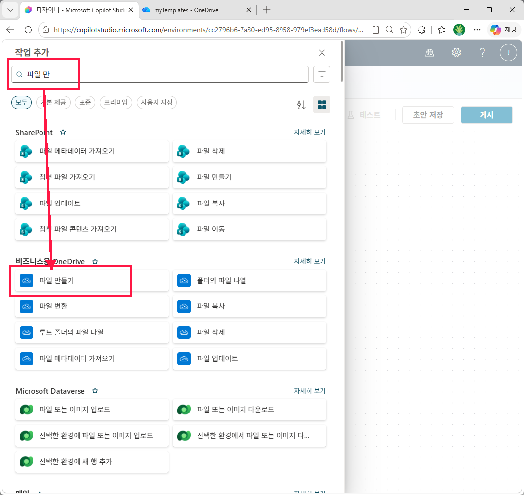
Task: Choose Dataverse 파일 또는 이미지 다운로드 action
Action: pos(249,410)
